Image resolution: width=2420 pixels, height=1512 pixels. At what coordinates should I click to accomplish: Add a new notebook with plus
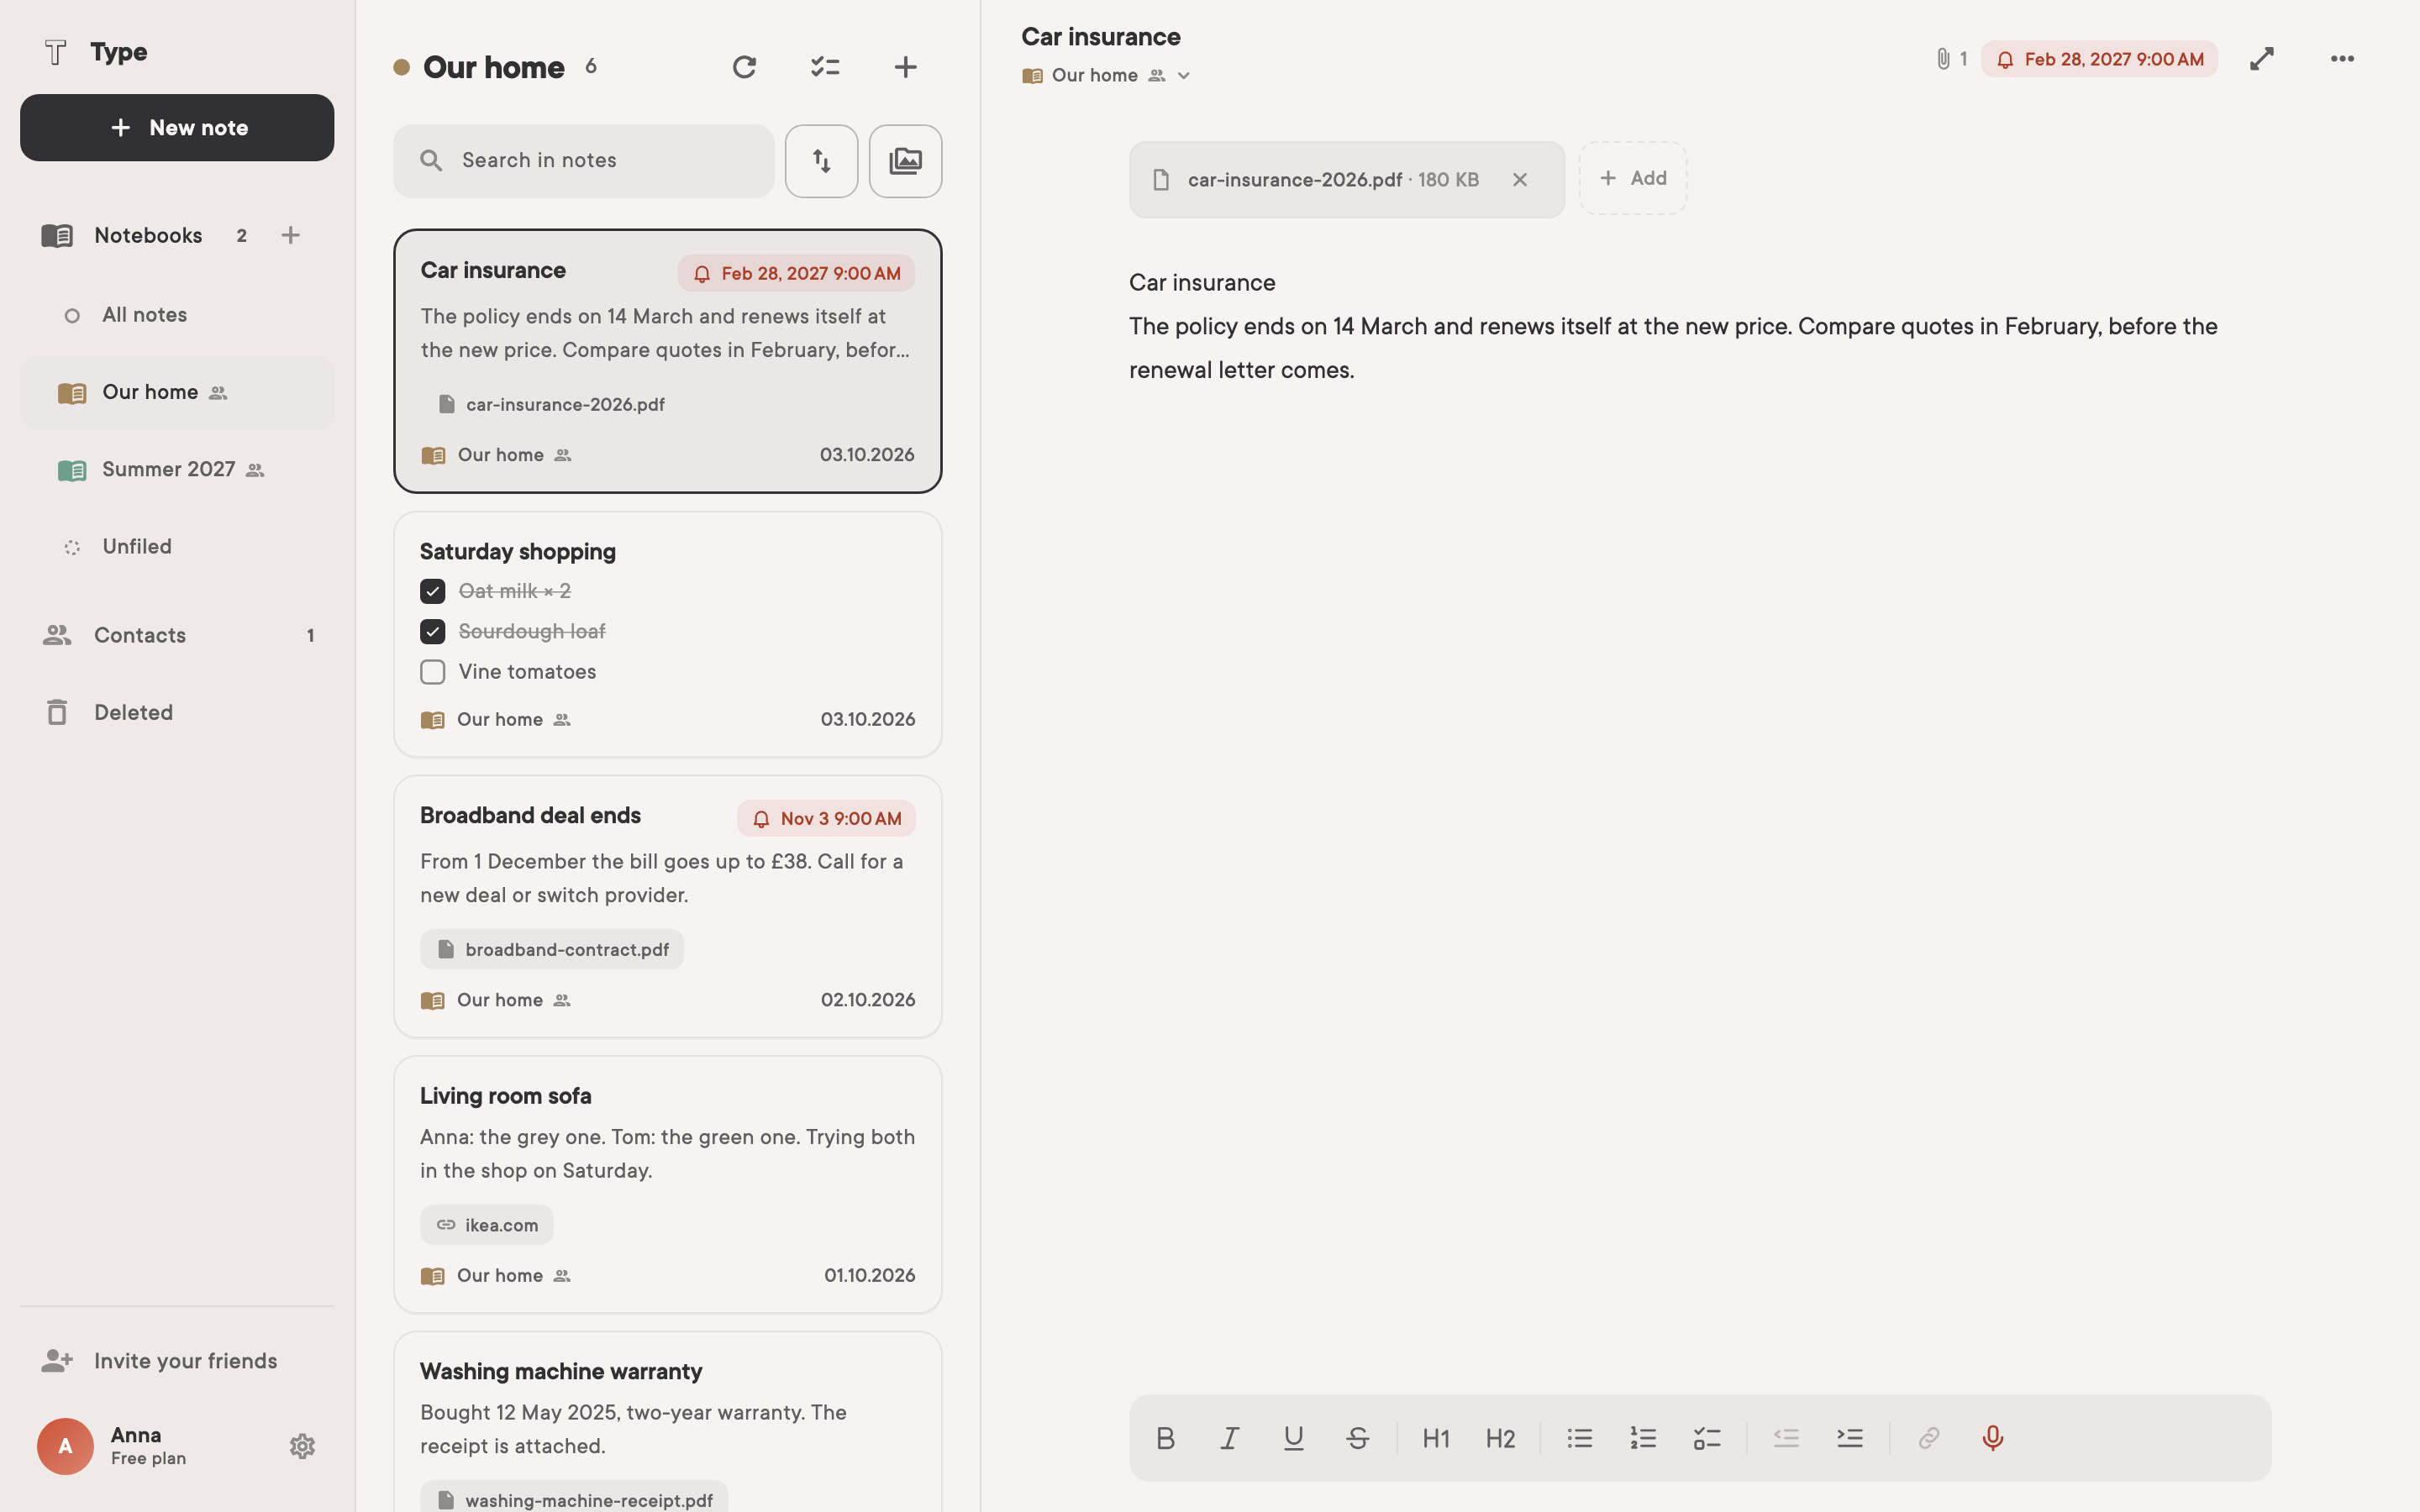tap(290, 235)
